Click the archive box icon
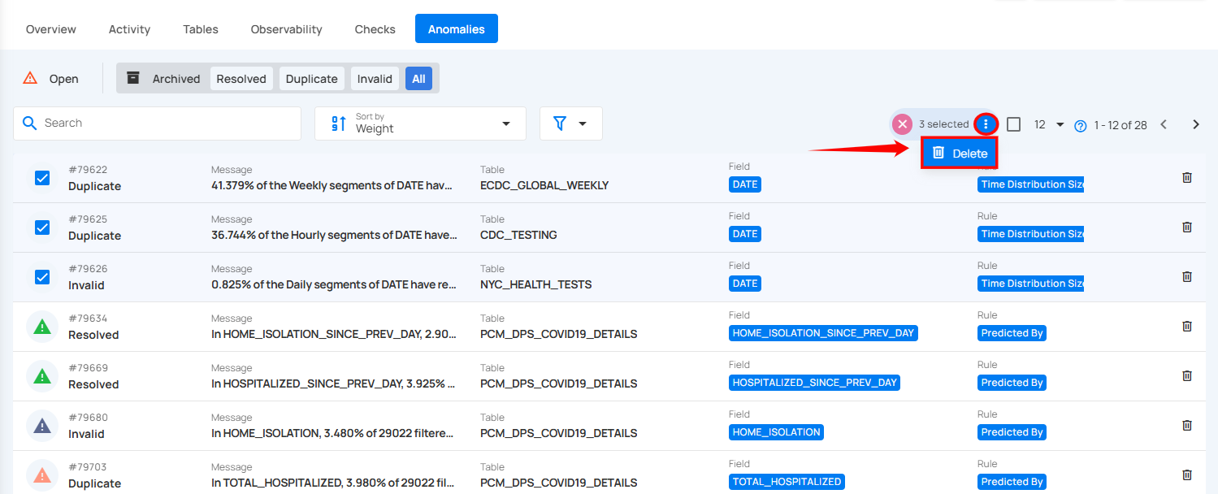This screenshot has width=1218, height=494. click(x=133, y=78)
